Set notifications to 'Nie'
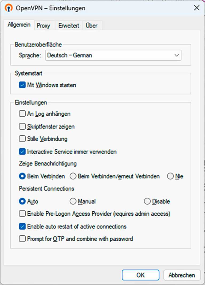Screen dimensions: 205x285 tap(170, 176)
